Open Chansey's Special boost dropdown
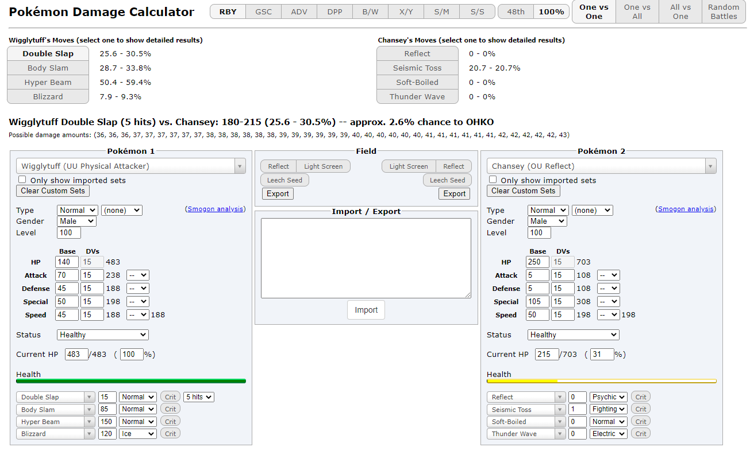 609,302
